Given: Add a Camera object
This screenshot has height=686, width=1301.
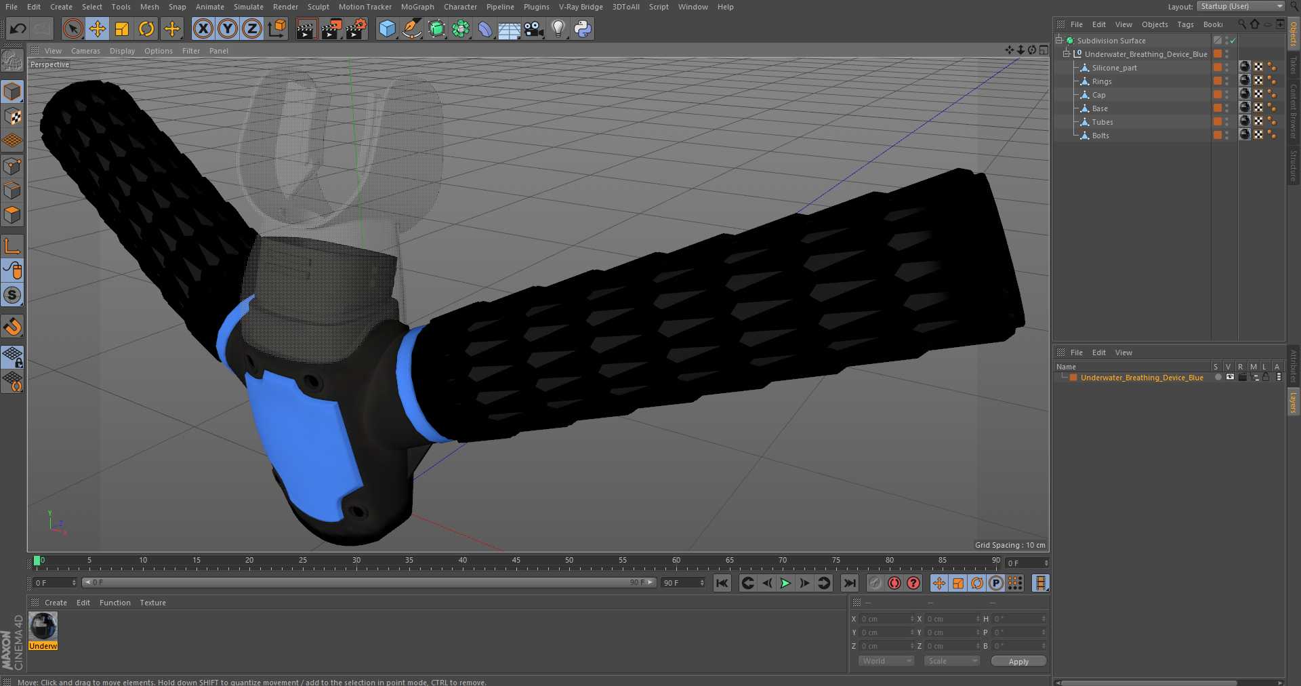Looking at the screenshot, I should click(x=534, y=28).
